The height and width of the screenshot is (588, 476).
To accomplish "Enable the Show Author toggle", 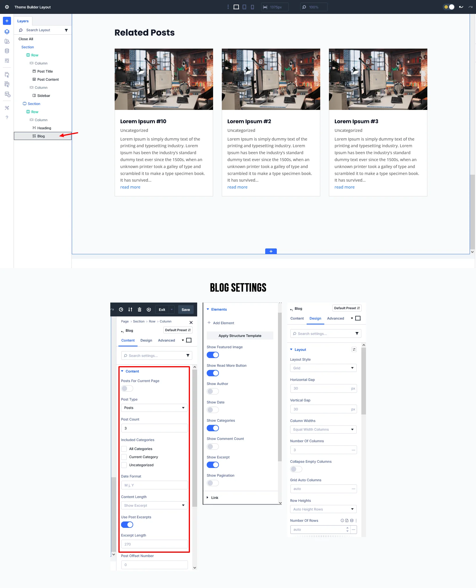I will (x=213, y=391).
